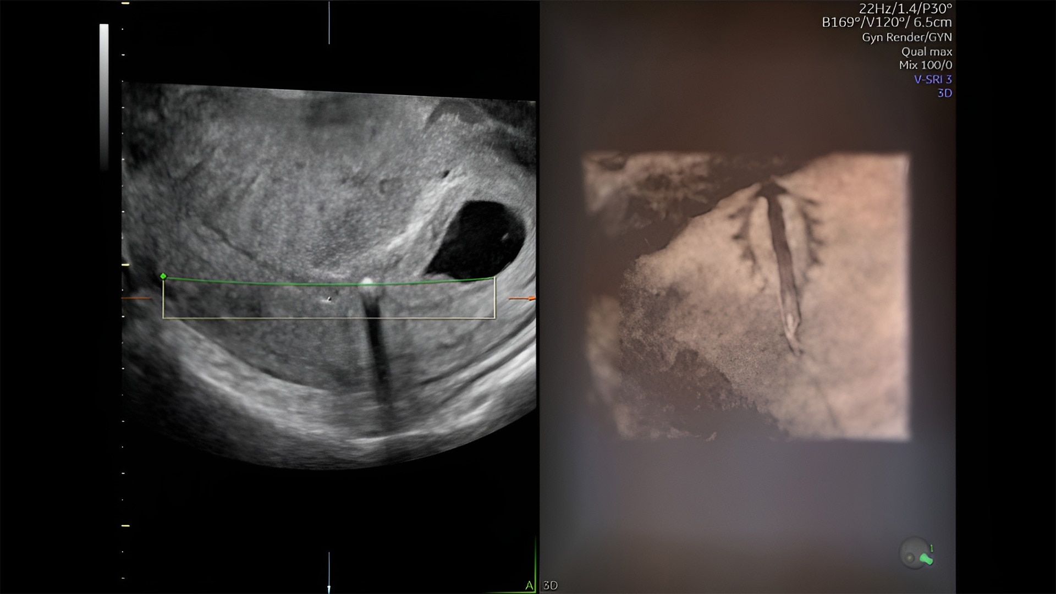The height and width of the screenshot is (594, 1056).
Task: Click the bright echo on the green render line
Action: coord(366,282)
